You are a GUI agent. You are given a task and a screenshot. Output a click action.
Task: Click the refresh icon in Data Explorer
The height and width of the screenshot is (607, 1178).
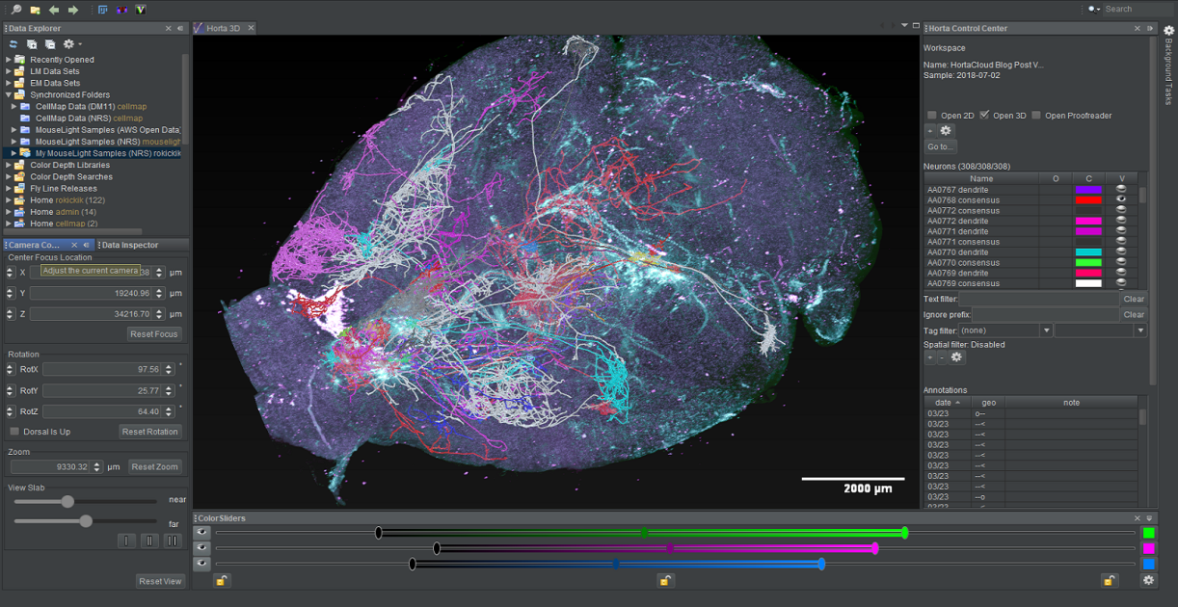click(13, 44)
